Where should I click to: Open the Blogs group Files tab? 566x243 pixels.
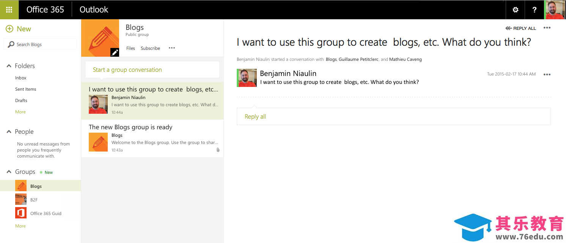130,48
